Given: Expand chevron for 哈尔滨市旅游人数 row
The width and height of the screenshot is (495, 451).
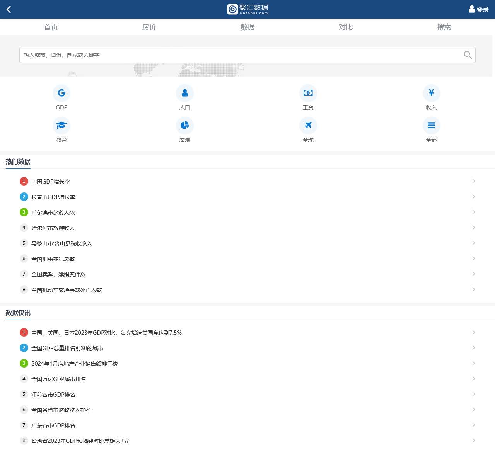Looking at the screenshot, I should click(473, 212).
